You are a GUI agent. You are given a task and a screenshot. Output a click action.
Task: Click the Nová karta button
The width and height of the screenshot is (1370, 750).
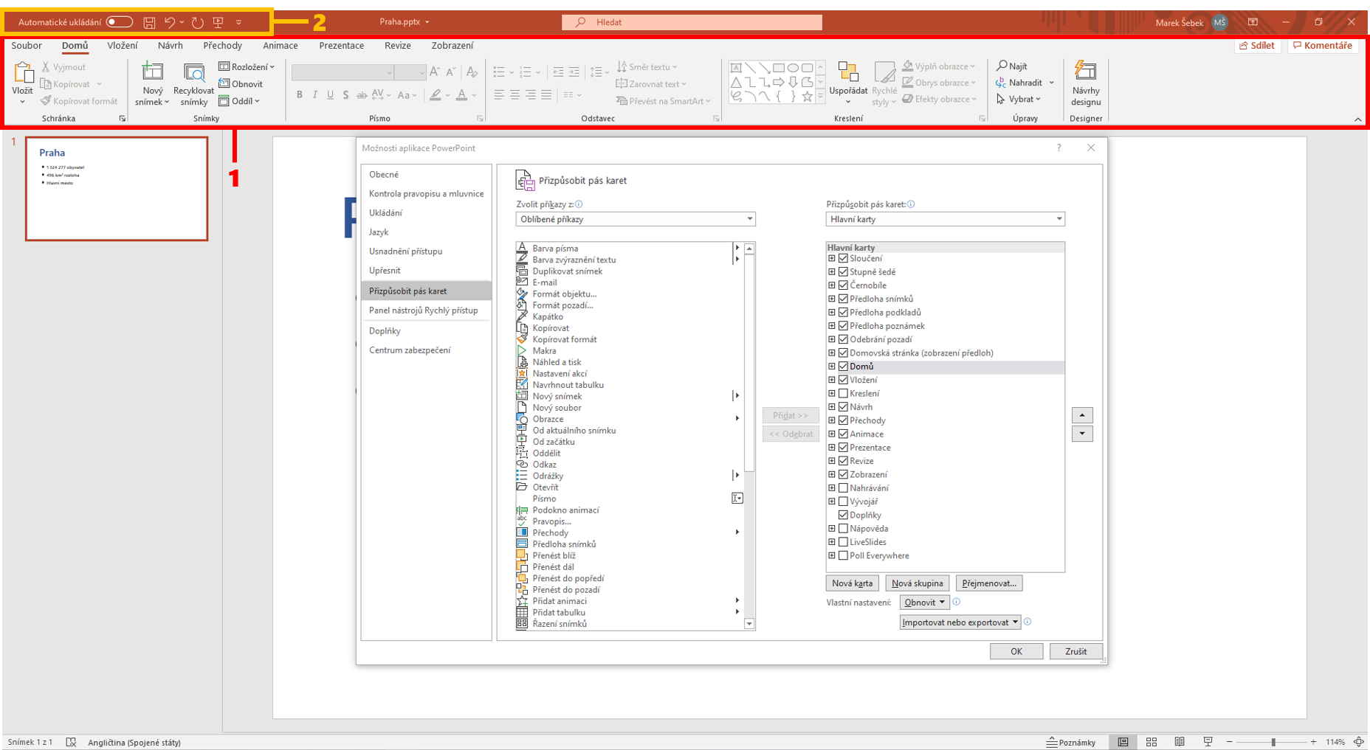pos(852,583)
